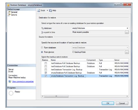Open Help from the toolbar
138x110 pixels.
pyautogui.click(x=53, y=10)
